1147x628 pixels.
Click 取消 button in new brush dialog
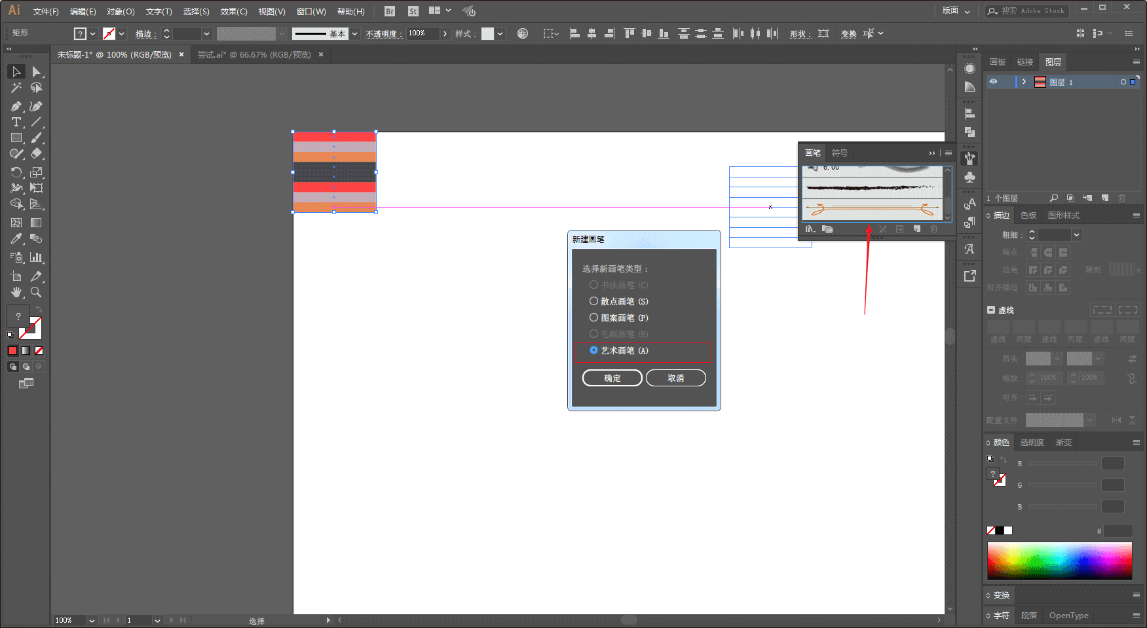[676, 378]
